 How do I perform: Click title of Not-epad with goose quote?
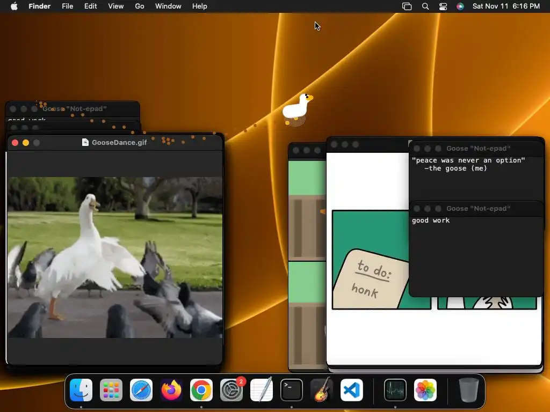[x=478, y=148]
